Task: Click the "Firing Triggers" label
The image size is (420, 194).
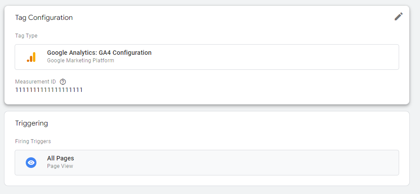Action: (x=33, y=141)
